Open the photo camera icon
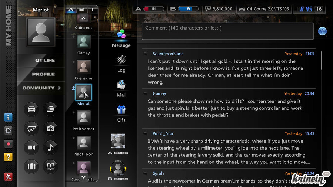This screenshot has height=187, width=333. (x=51, y=129)
